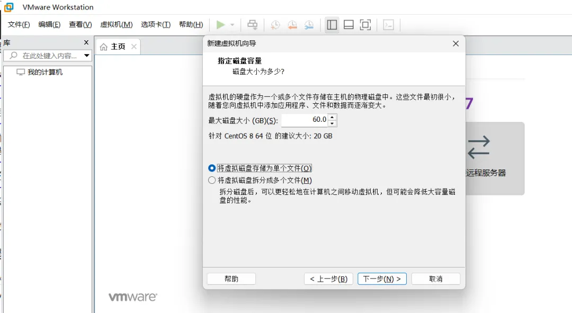Click the 最大磁盘大小 value field
The width and height of the screenshot is (572, 313).
coord(304,120)
